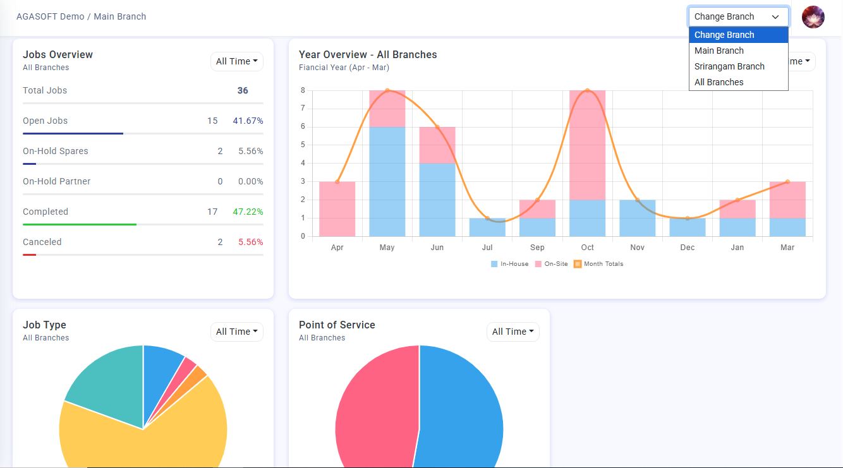Click the Completed count 17
The image size is (843, 468).
(212, 212)
